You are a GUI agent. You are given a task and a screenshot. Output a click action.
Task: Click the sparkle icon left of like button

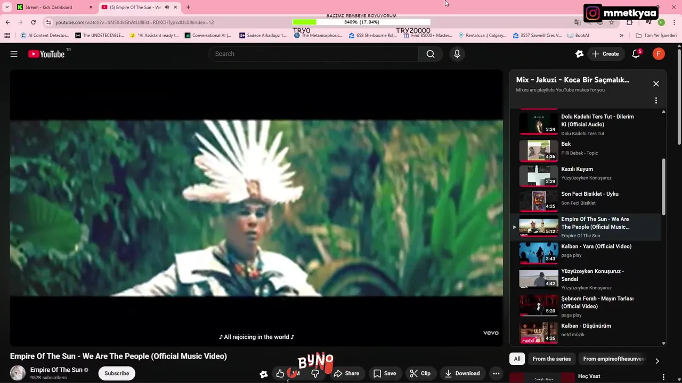[263, 374]
